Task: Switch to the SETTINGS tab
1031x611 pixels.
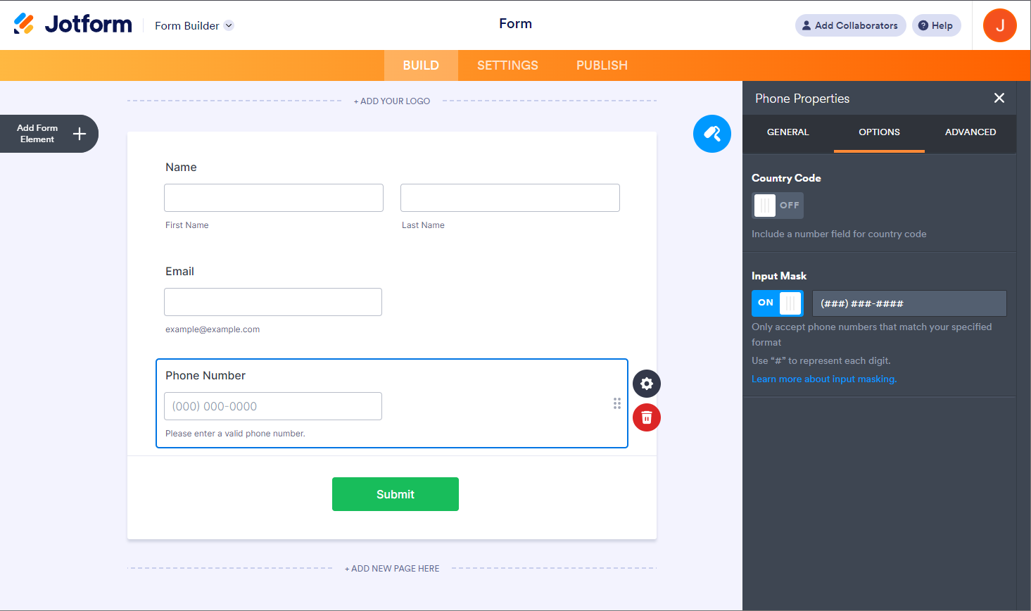Action: click(x=507, y=65)
